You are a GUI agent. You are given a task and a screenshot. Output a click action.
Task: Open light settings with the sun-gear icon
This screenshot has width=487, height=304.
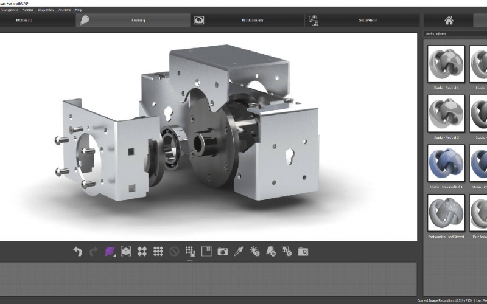(x=255, y=251)
